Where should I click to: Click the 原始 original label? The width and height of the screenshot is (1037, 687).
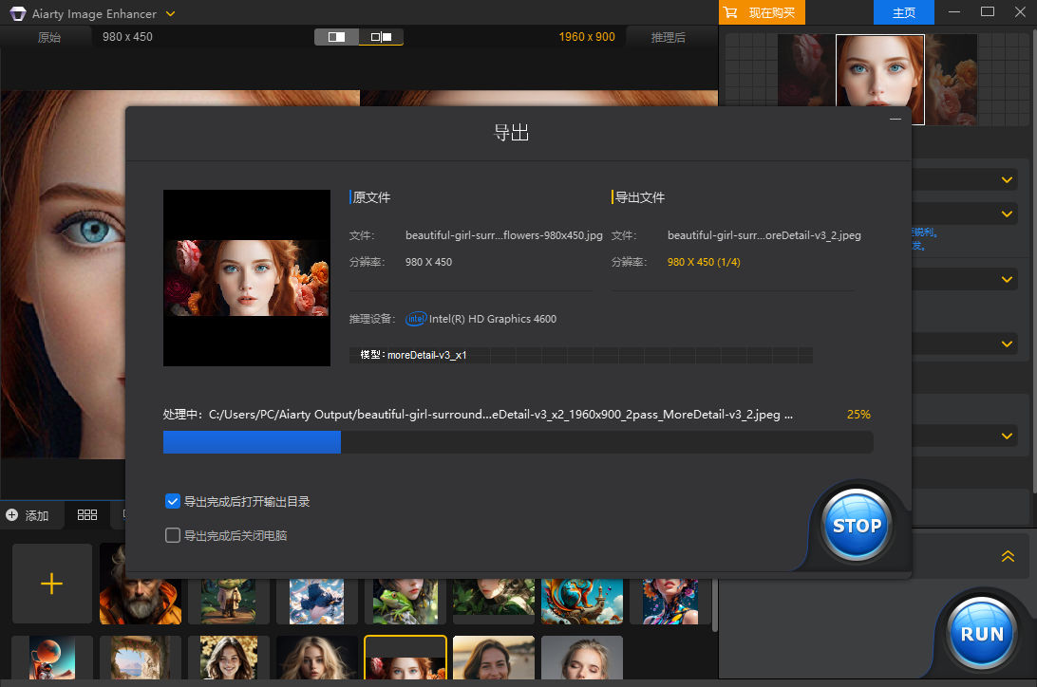(x=49, y=38)
